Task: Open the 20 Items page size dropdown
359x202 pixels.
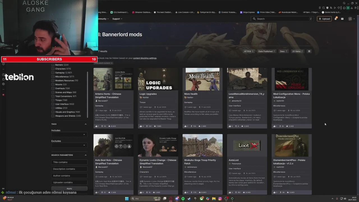Action: pos(297,51)
